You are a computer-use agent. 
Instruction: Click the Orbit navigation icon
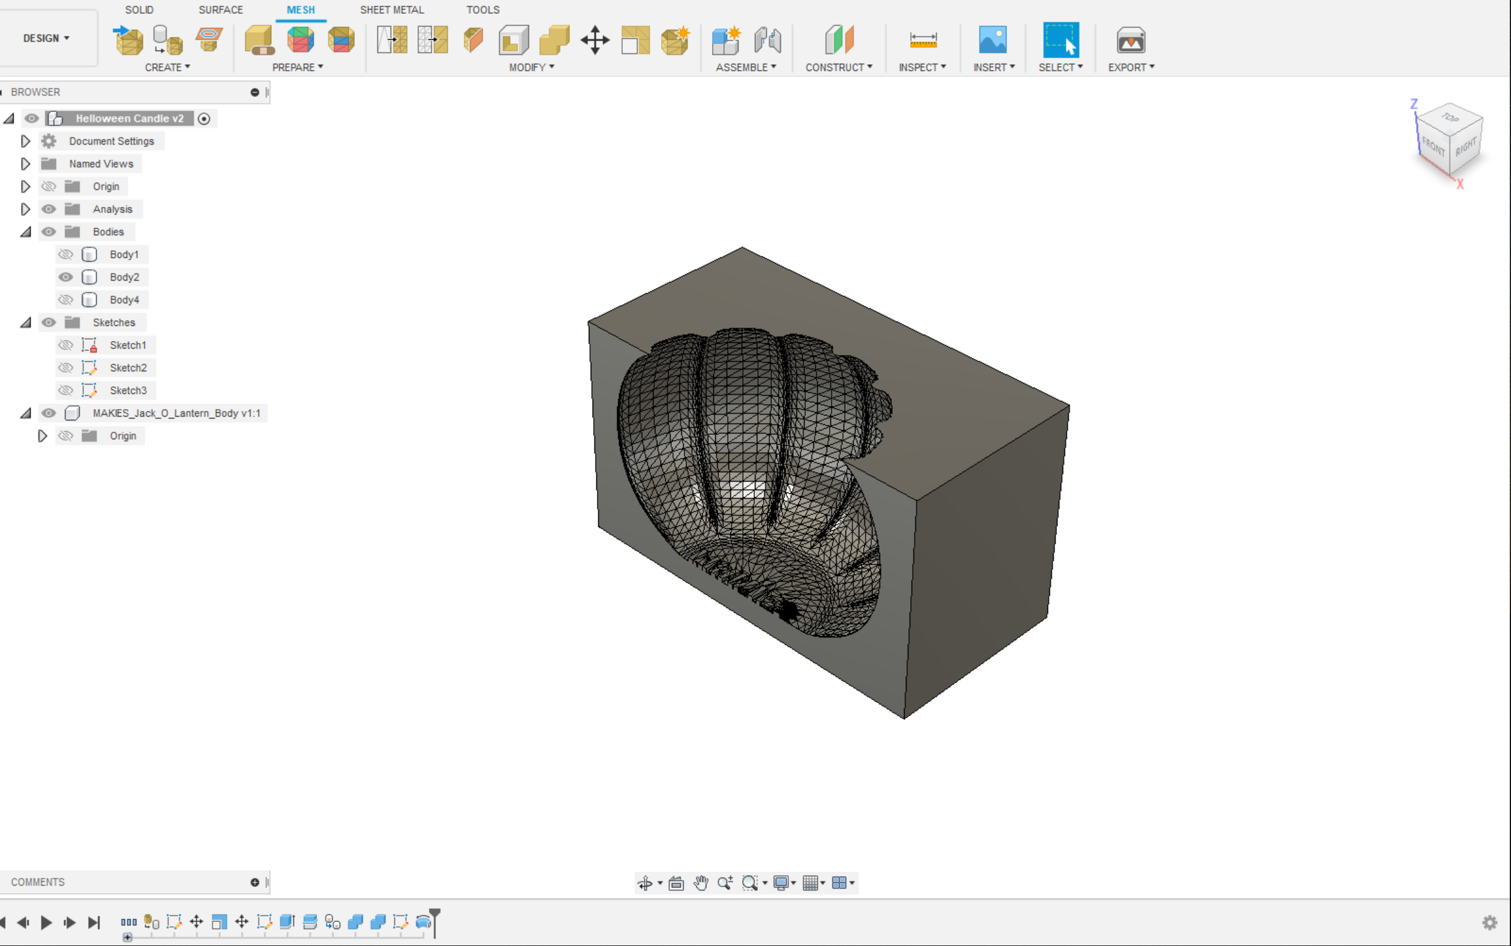645,883
